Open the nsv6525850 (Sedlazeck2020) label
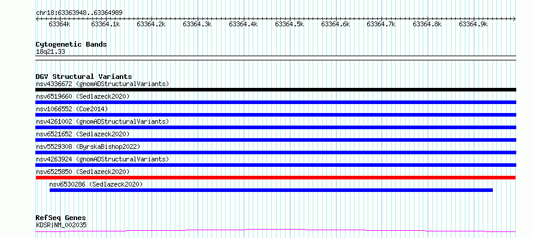Screen dimensions: 533x238 click(x=83, y=172)
